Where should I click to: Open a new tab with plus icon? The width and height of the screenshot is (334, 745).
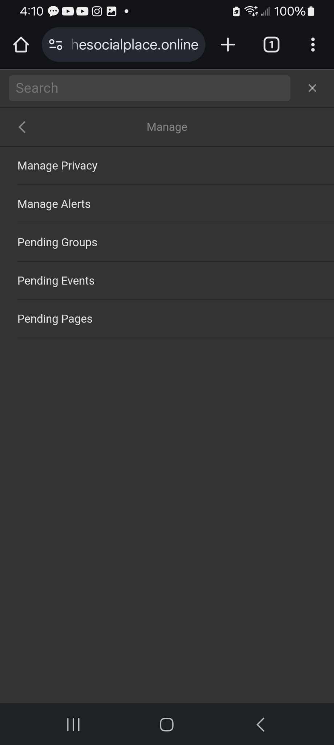[x=228, y=45]
